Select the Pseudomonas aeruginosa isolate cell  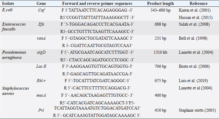tap(14, 55)
